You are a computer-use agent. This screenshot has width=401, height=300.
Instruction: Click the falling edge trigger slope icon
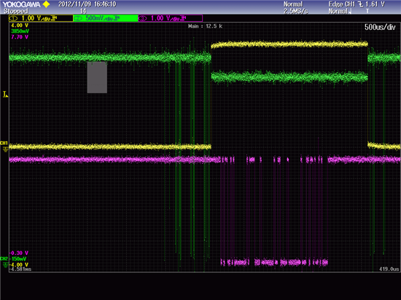click(361, 4)
